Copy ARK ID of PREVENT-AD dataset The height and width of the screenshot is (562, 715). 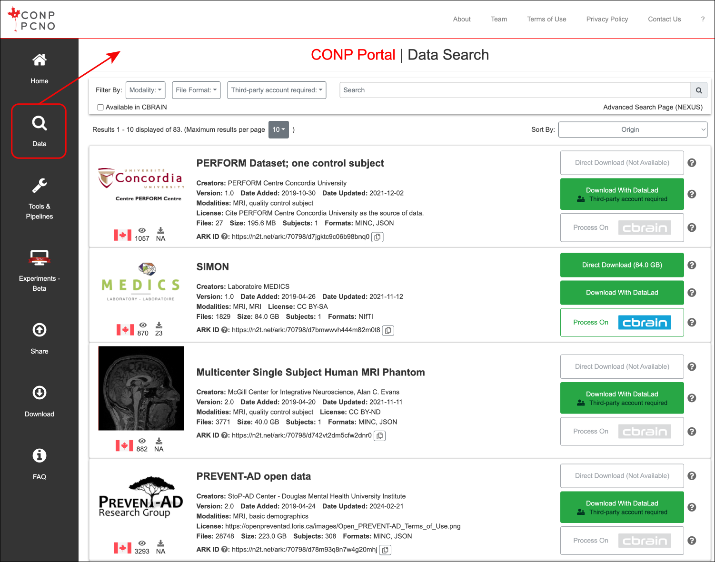[385, 550]
